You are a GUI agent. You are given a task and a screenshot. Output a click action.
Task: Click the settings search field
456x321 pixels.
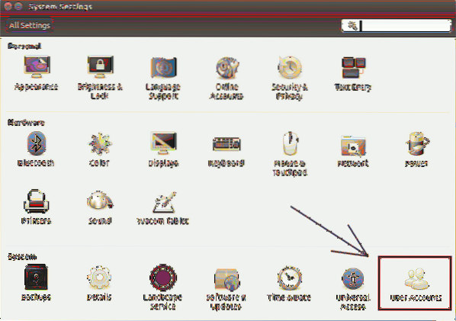397,26
